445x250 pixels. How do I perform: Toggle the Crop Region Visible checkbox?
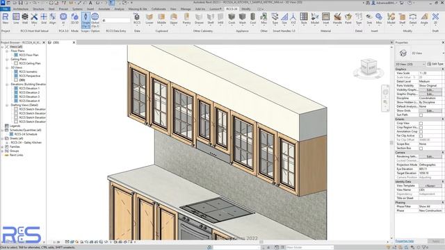(x=421, y=128)
